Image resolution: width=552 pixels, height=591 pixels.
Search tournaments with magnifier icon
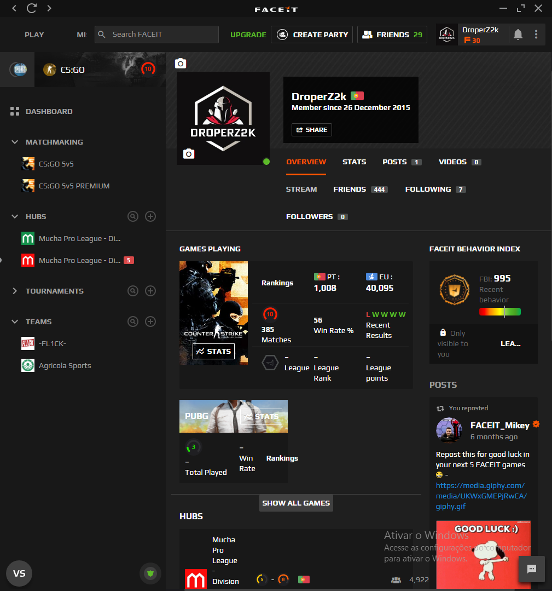click(133, 291)
